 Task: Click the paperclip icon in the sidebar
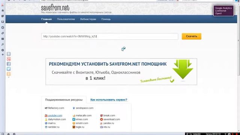point(3,33)
